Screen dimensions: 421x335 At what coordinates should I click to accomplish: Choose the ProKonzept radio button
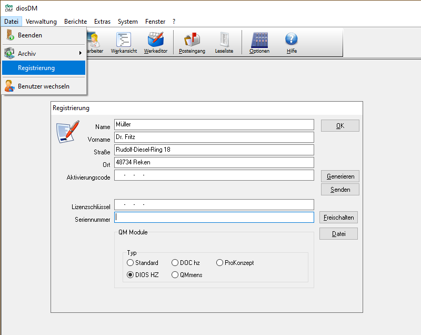[x=220, y=263]
